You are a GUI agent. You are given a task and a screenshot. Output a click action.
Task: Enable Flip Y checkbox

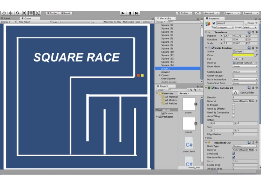point(240,59)
